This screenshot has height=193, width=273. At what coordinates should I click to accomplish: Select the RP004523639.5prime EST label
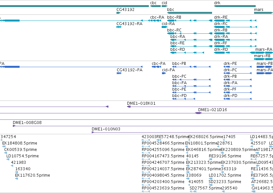click(163, 189)
